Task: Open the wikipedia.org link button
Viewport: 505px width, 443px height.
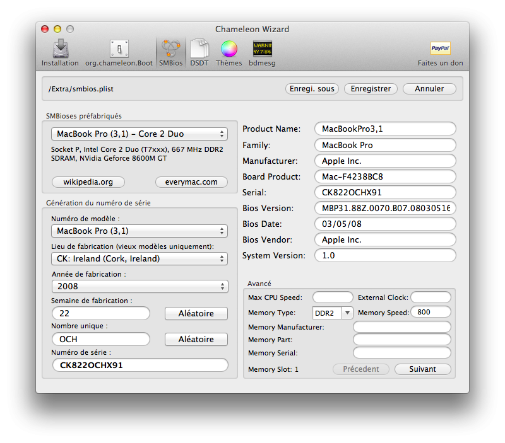Action: pos(88,182)
